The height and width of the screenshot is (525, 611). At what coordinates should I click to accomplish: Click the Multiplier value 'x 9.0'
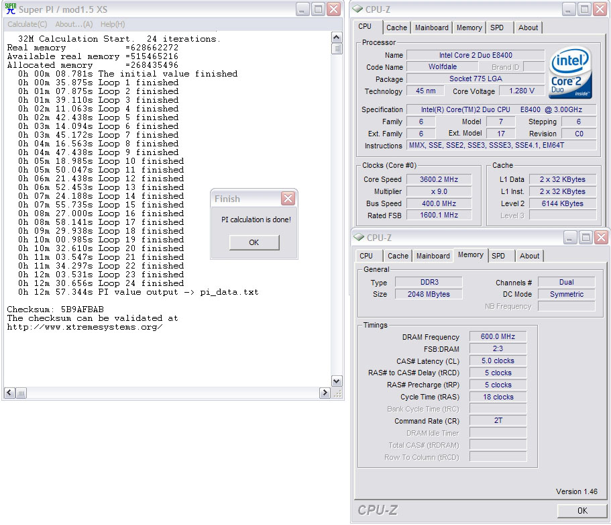tap(439, 191)
